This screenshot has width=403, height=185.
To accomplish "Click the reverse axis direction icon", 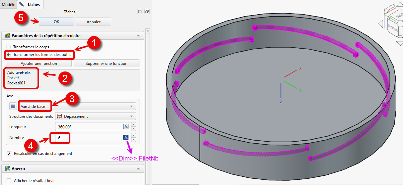I will coord(13,106).
